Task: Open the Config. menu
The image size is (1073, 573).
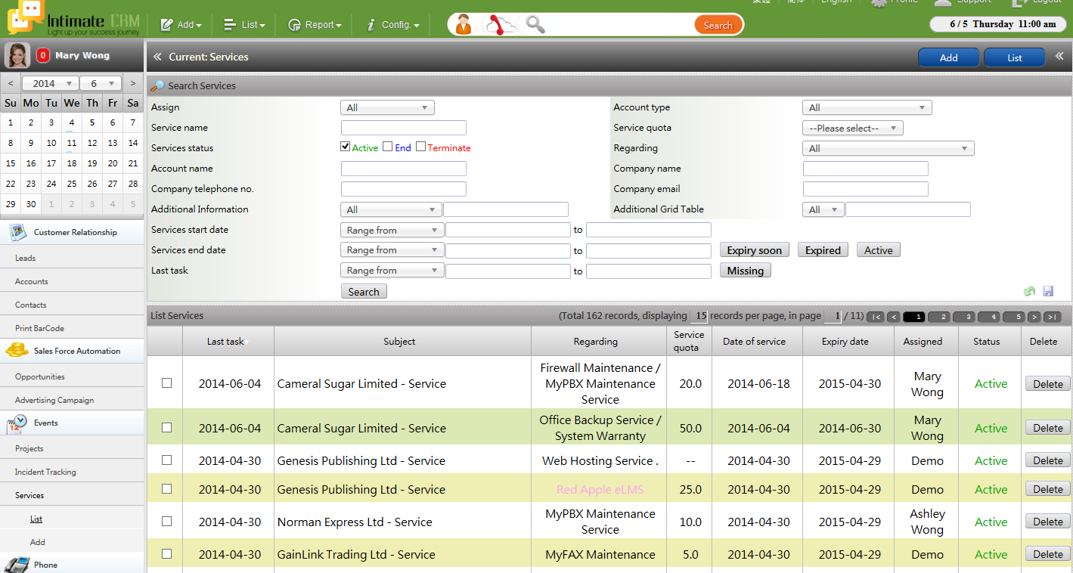Action: [392, 25]
